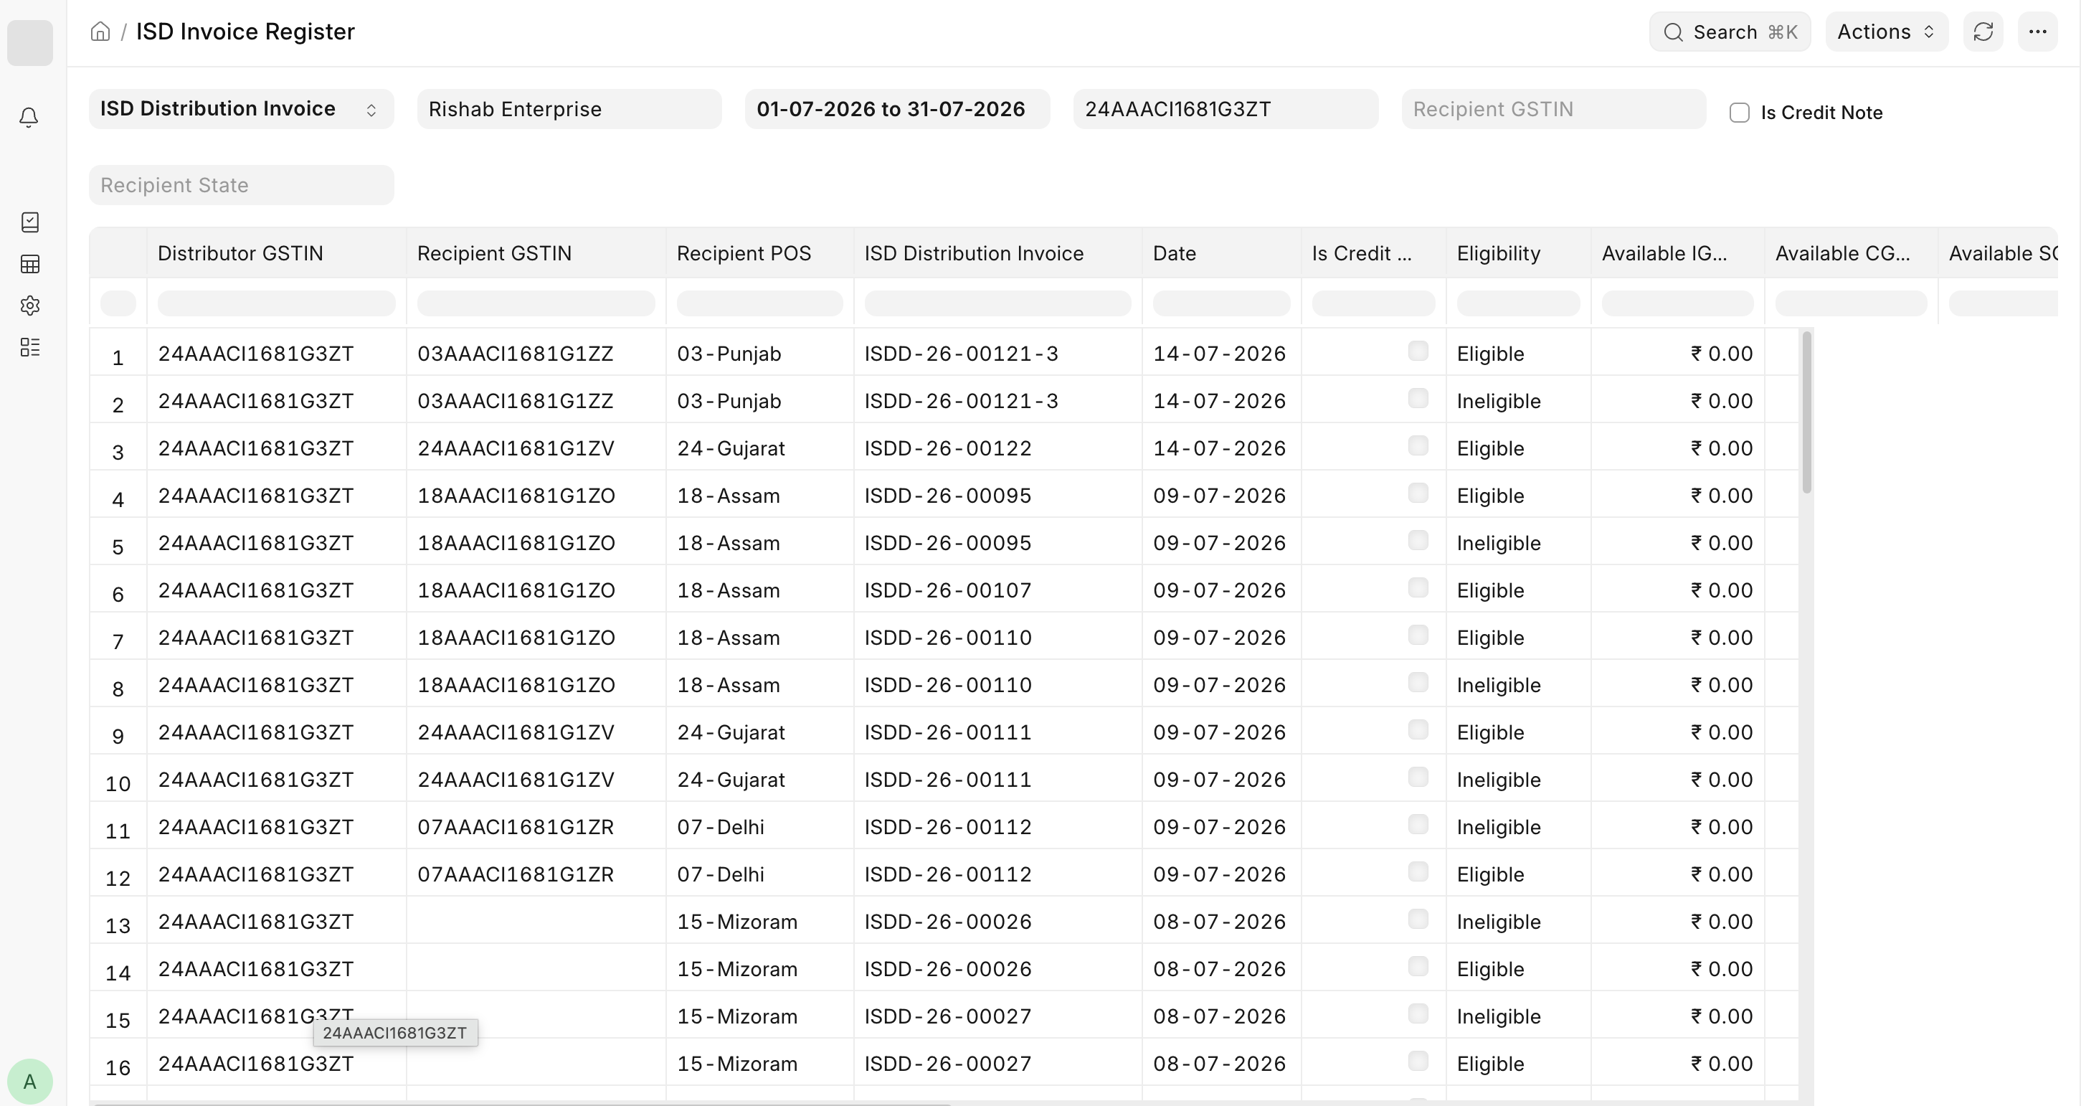Open invoice ISDD-26-00027 in row 16
Screen dimensions: 2081x1106
click(947, 1064)
